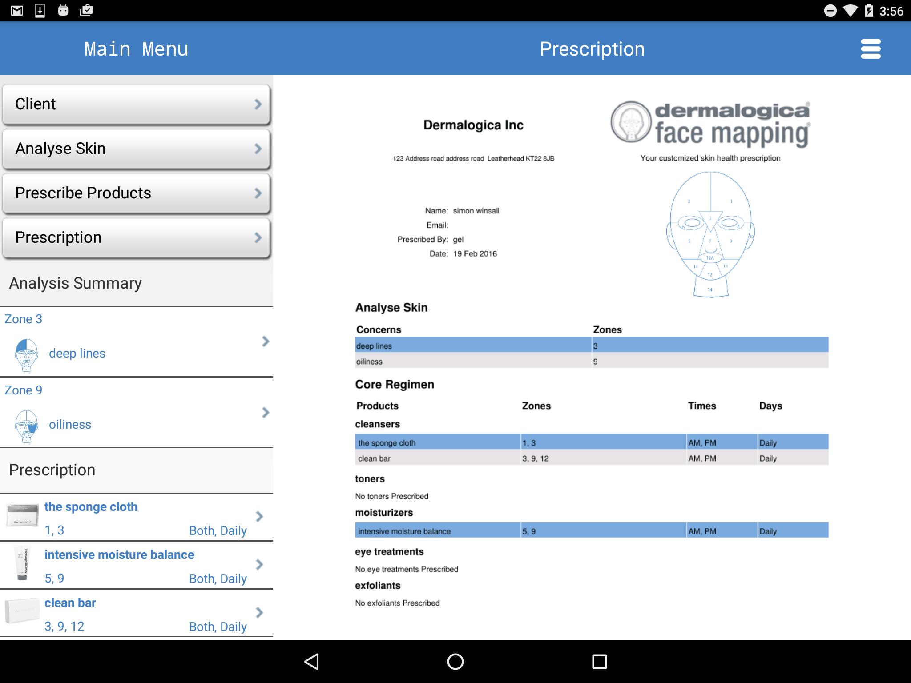Tap the '19 Feb 2016' date value
This screenshot has width=911, height=683.
coord(475,254)
